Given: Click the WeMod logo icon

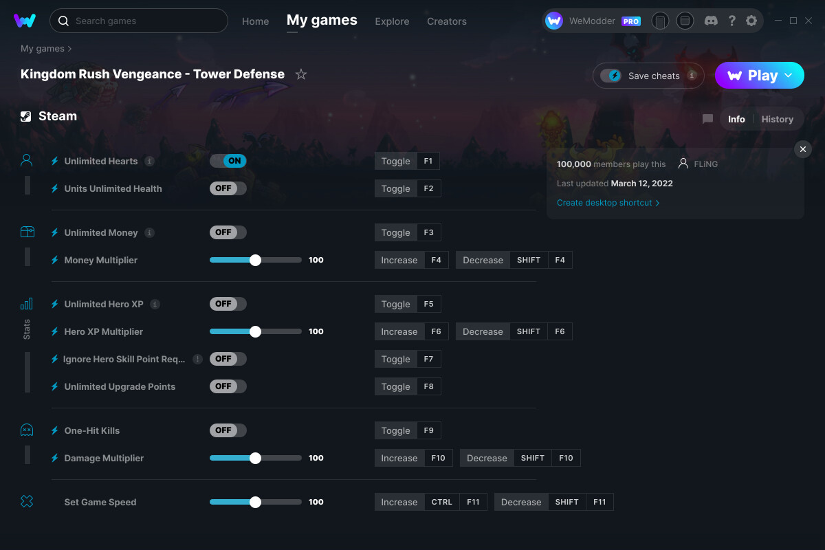Looking at the screenshot, I should coord(25,21).
